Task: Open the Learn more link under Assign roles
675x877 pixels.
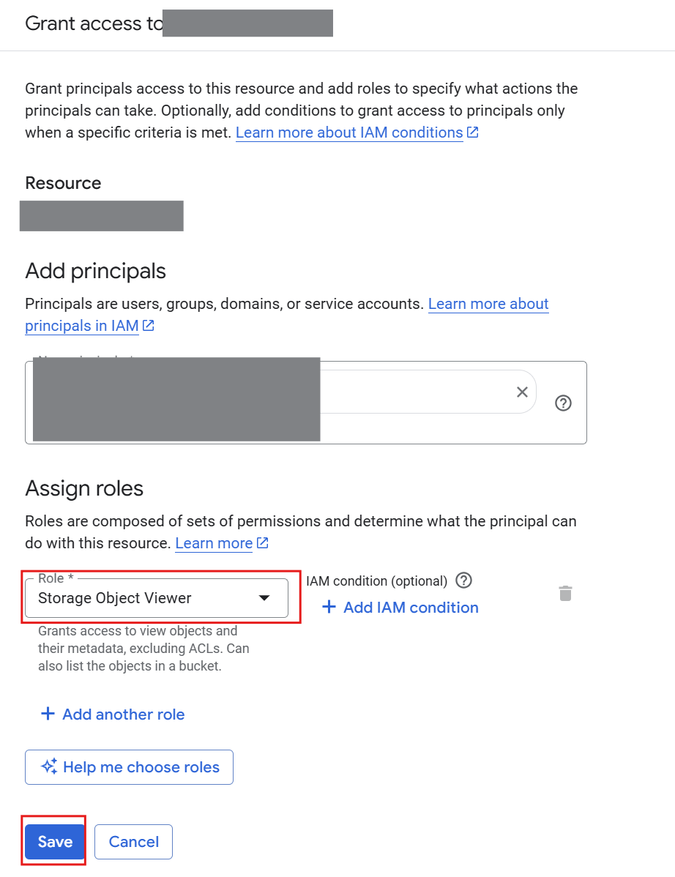Action: 214,543
